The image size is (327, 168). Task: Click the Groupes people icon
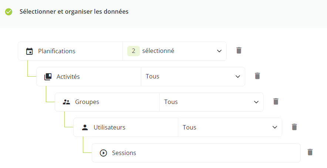pos(66,102)
